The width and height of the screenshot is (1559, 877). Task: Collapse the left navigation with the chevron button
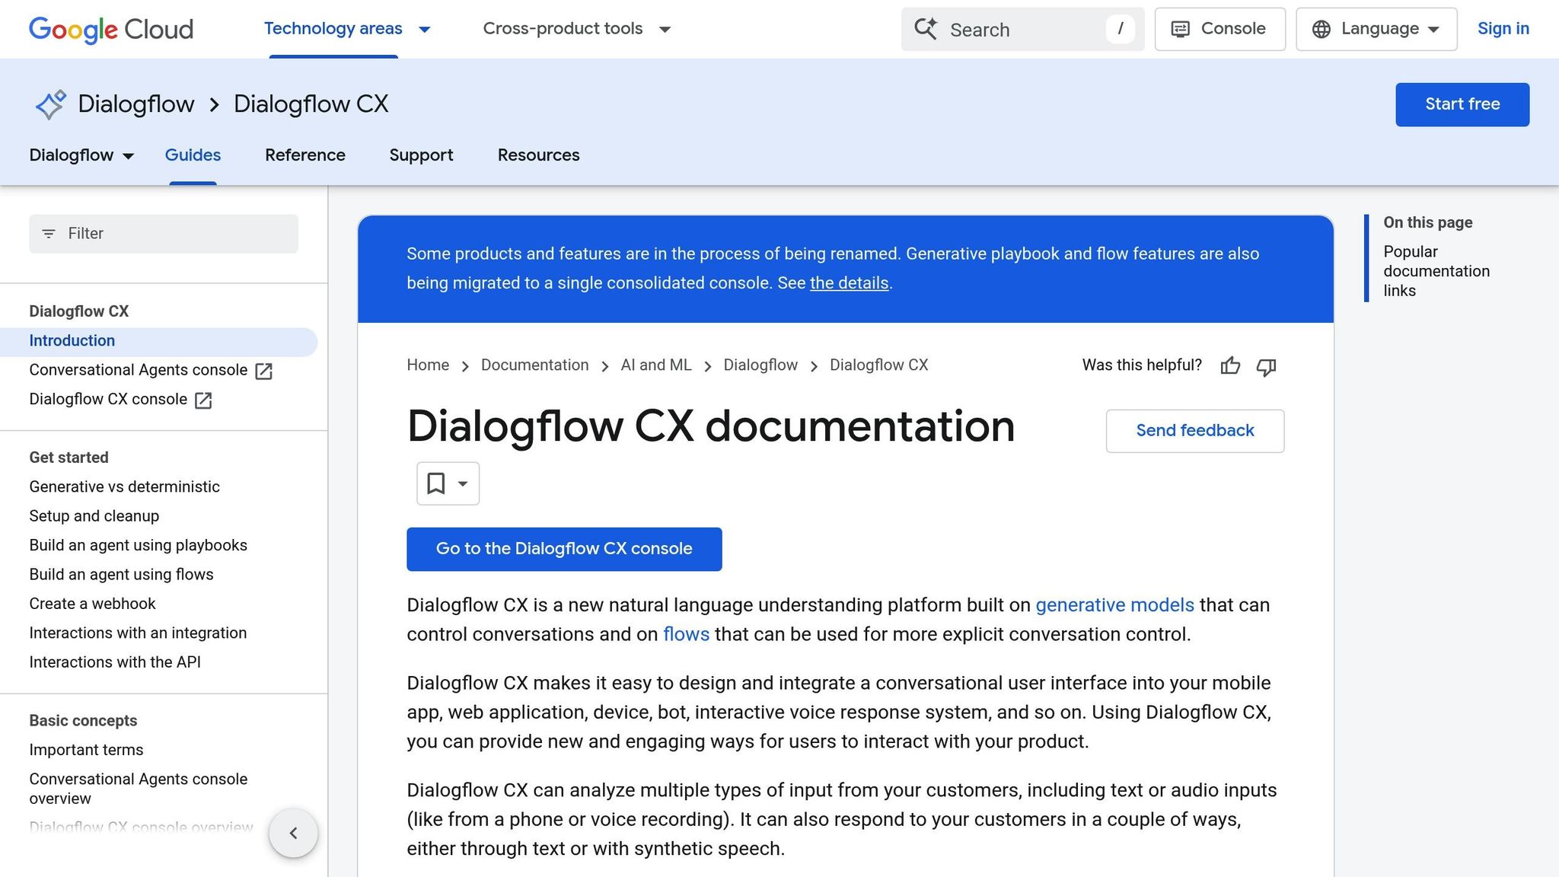point(293,833)
